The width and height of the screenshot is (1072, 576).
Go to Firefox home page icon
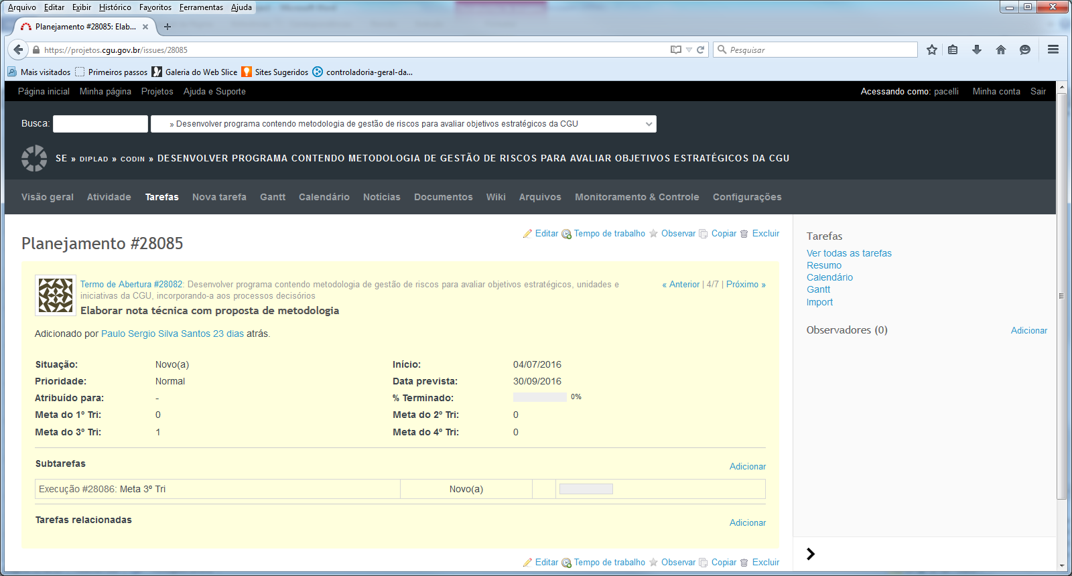[1001, 50]
